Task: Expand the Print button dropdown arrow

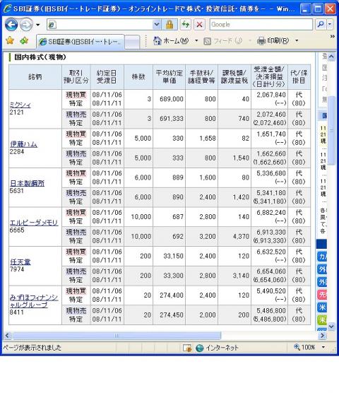Action: tap(297, 40)
